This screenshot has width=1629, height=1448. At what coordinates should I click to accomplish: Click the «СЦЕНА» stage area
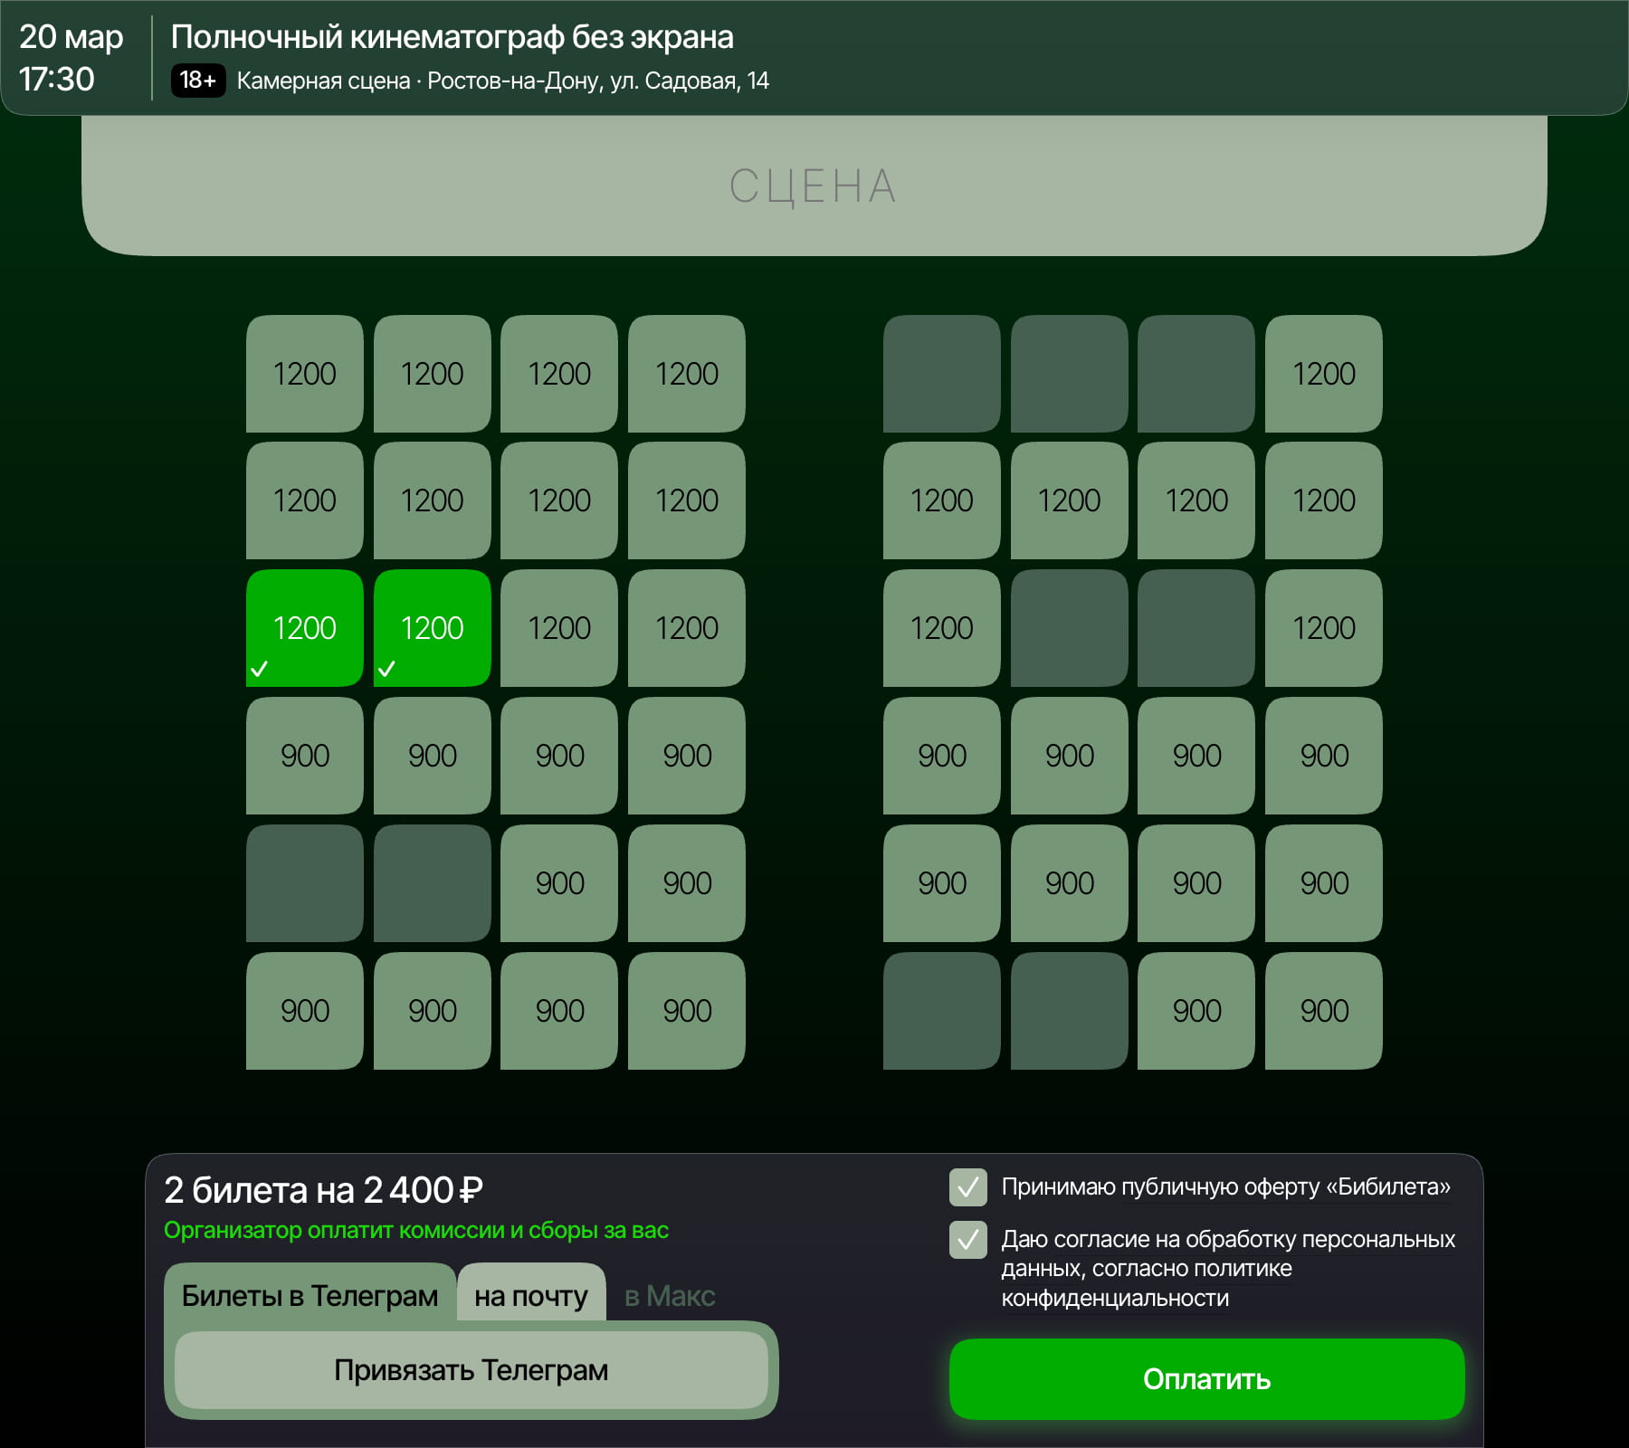pos(814,186)
